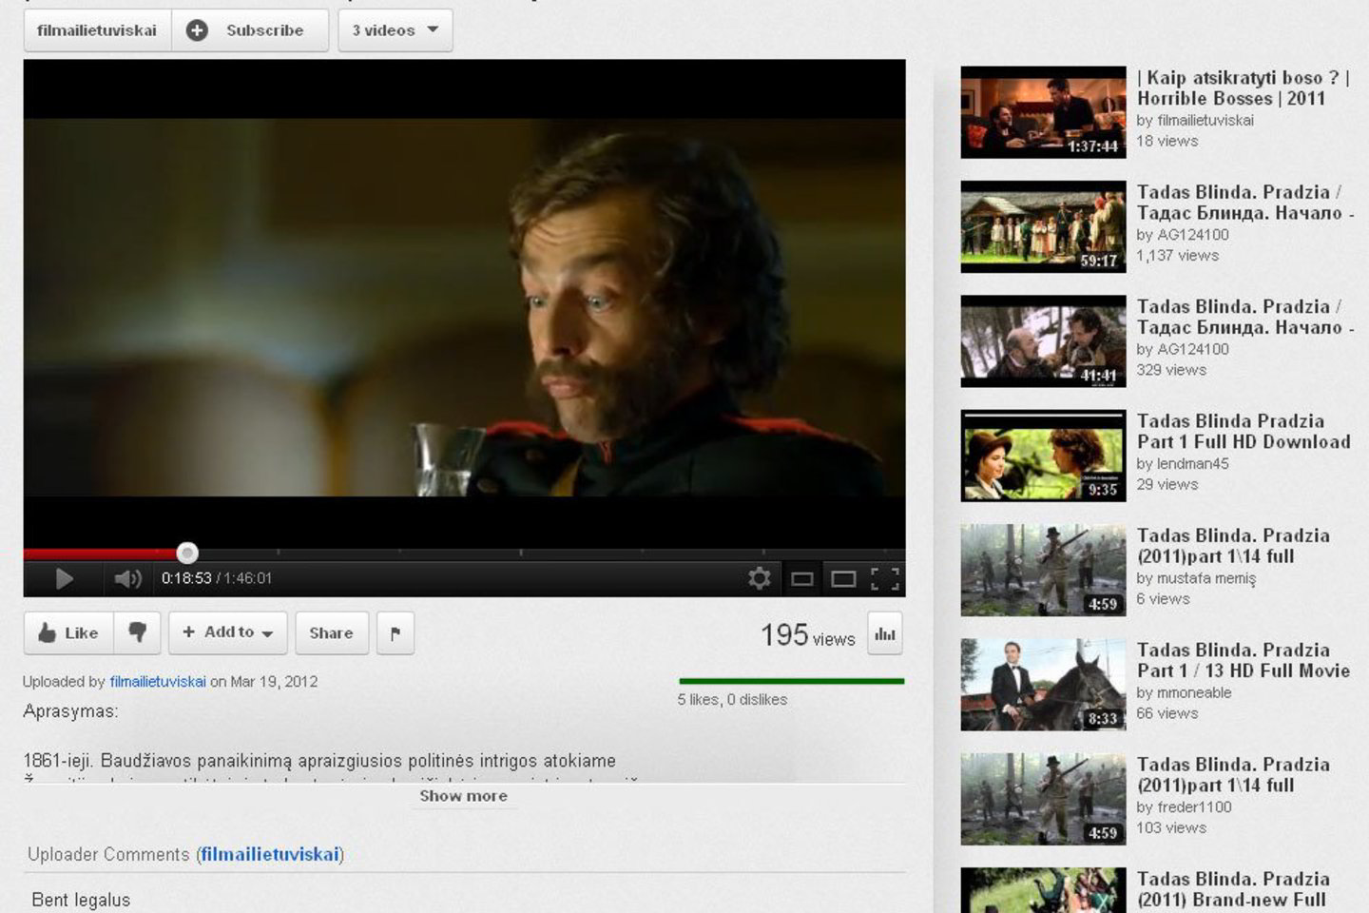The height and width of the screenshot is (913, 1369).
Task: Open filmailietuviskai link in Uploader Comments
Action: click(270, 854)
